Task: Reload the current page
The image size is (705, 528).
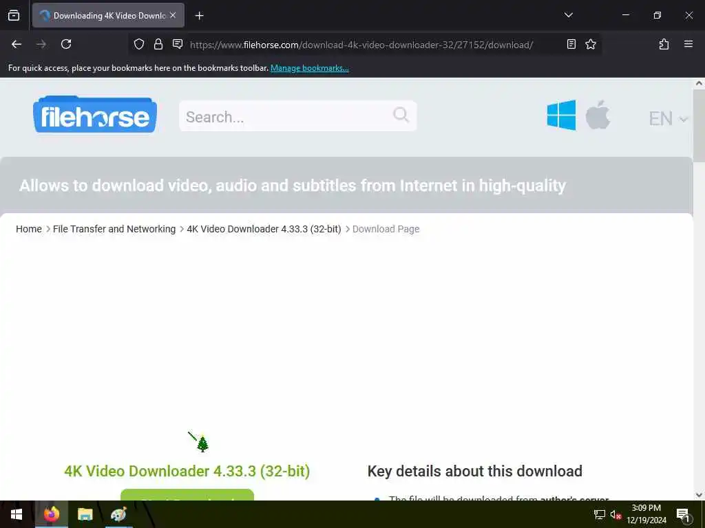Action: (66, 44)
